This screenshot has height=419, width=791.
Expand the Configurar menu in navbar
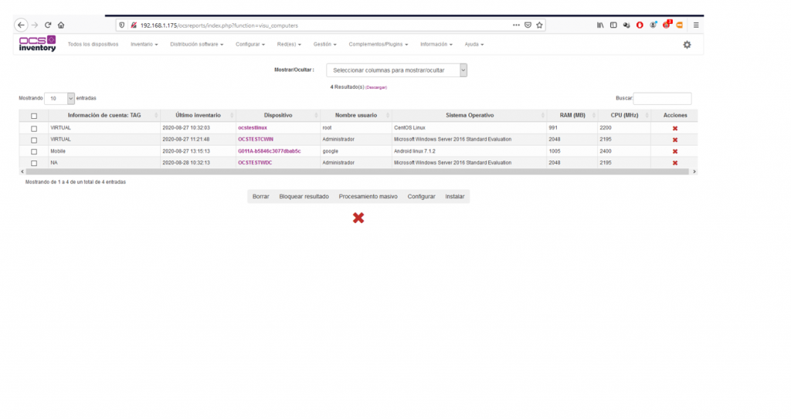250,45
